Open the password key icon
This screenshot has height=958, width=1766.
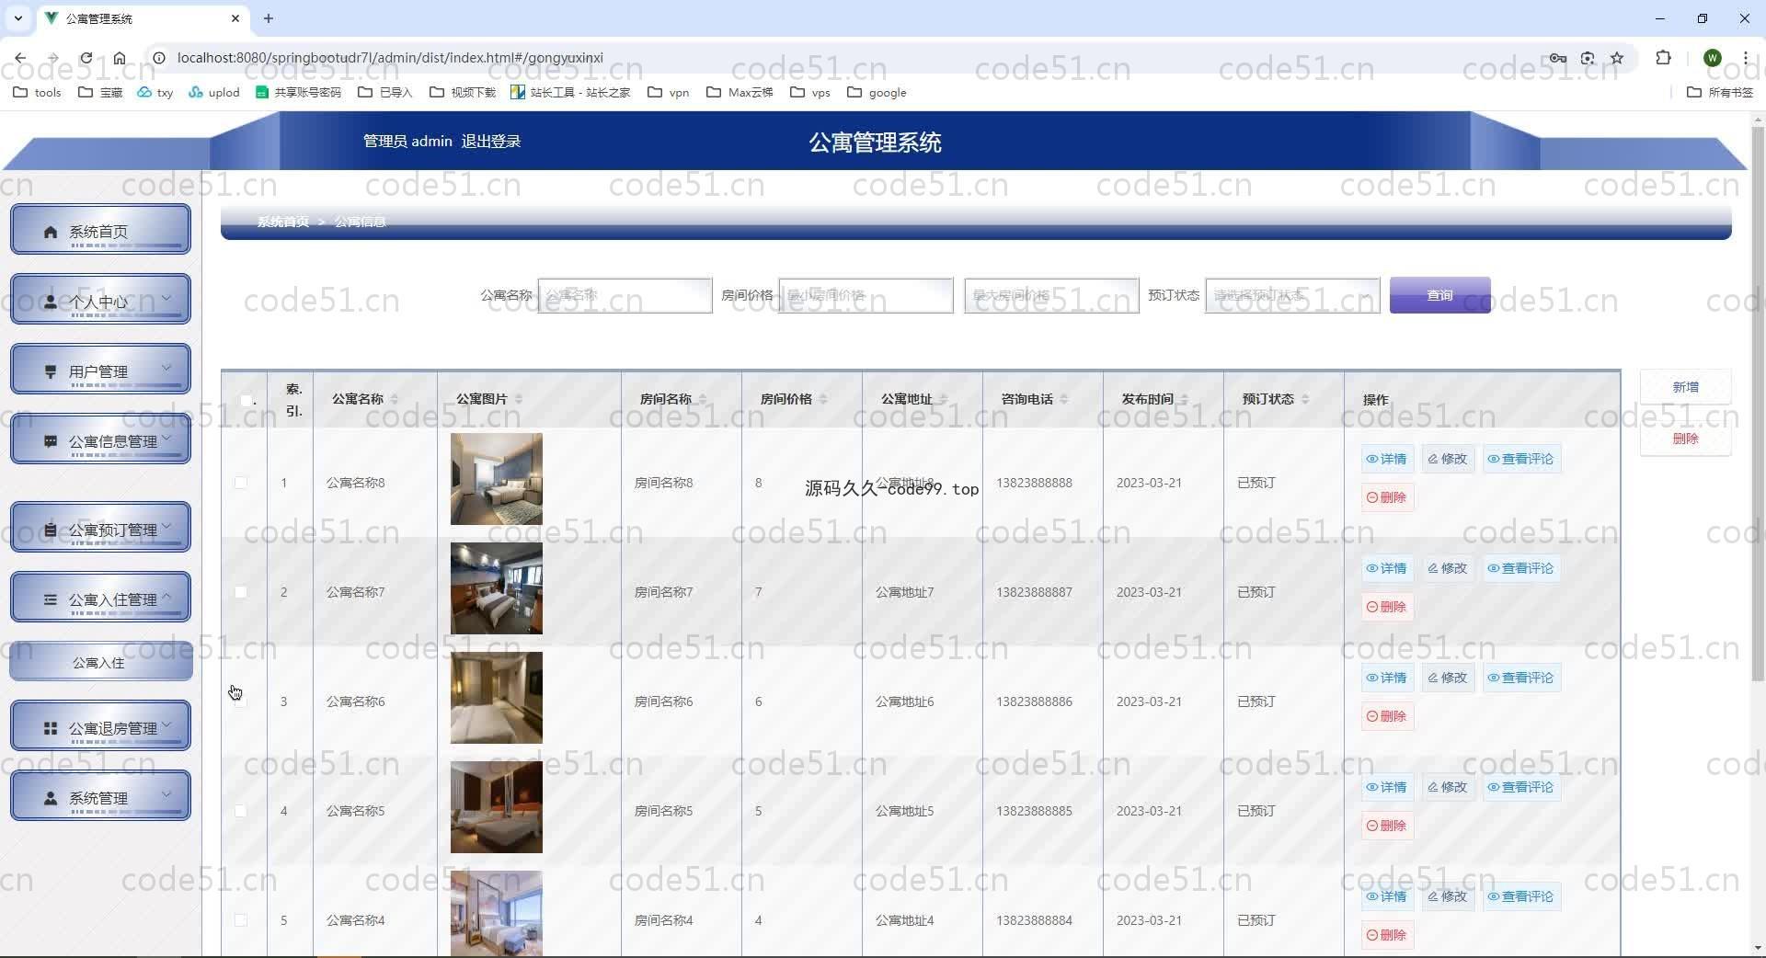point(1557,58)
